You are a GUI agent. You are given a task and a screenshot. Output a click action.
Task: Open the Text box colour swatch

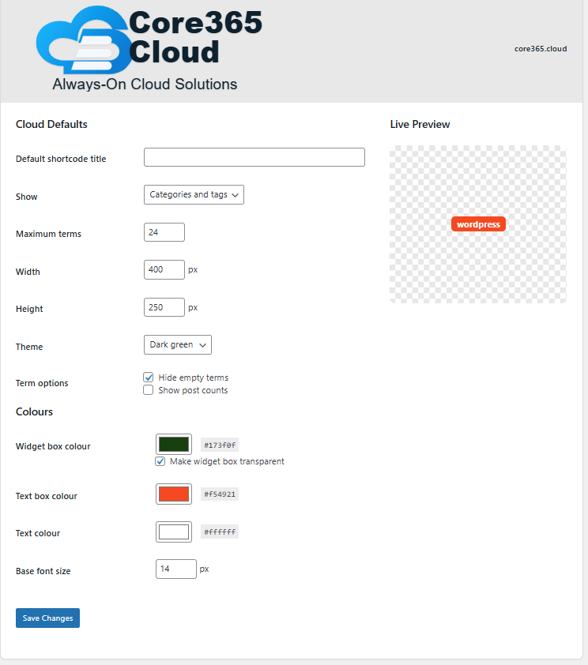point(174,494)
